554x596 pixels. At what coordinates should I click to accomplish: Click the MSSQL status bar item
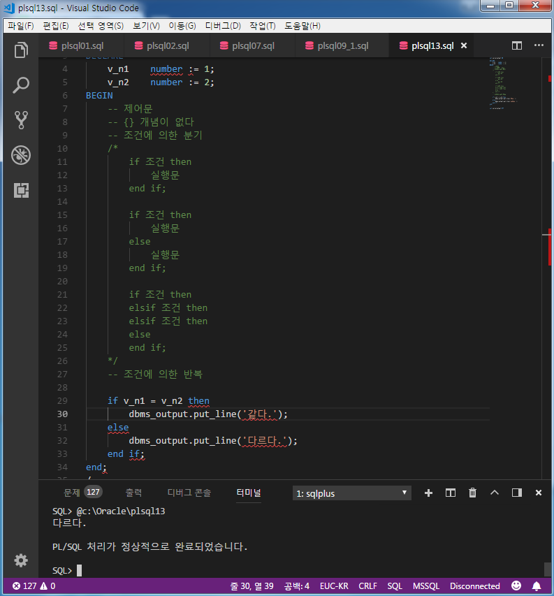(x=426, y=586)
